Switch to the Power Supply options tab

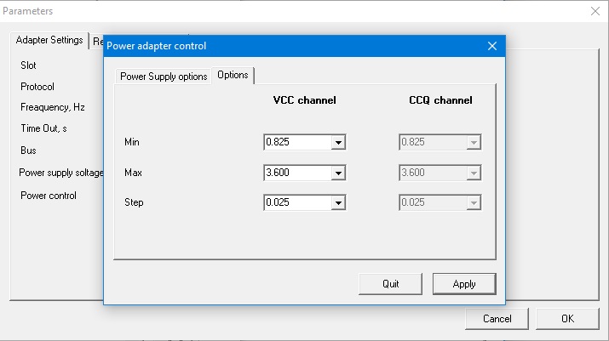click(x=164, y=76)
